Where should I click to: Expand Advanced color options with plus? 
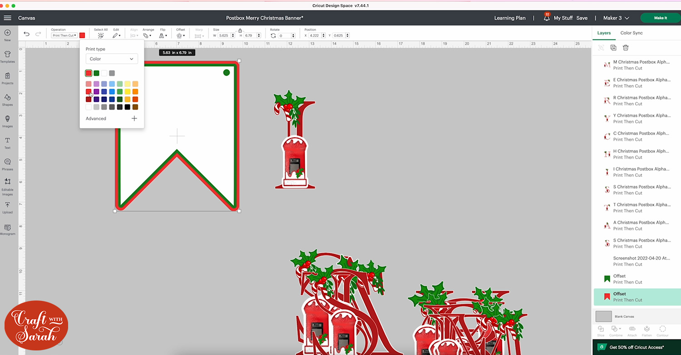coord(134,119)
